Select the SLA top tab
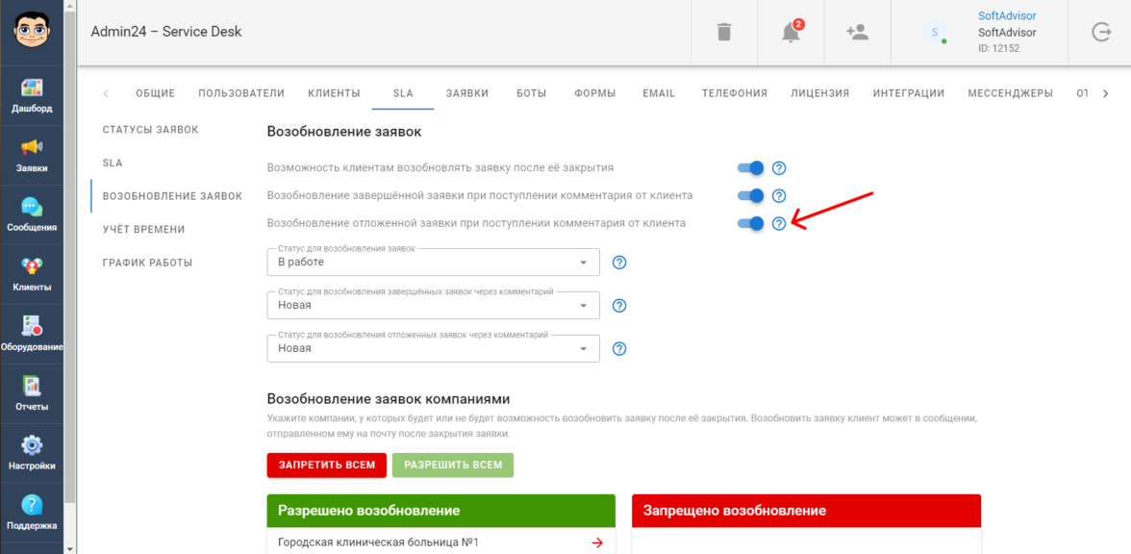 tap(403, 93)
